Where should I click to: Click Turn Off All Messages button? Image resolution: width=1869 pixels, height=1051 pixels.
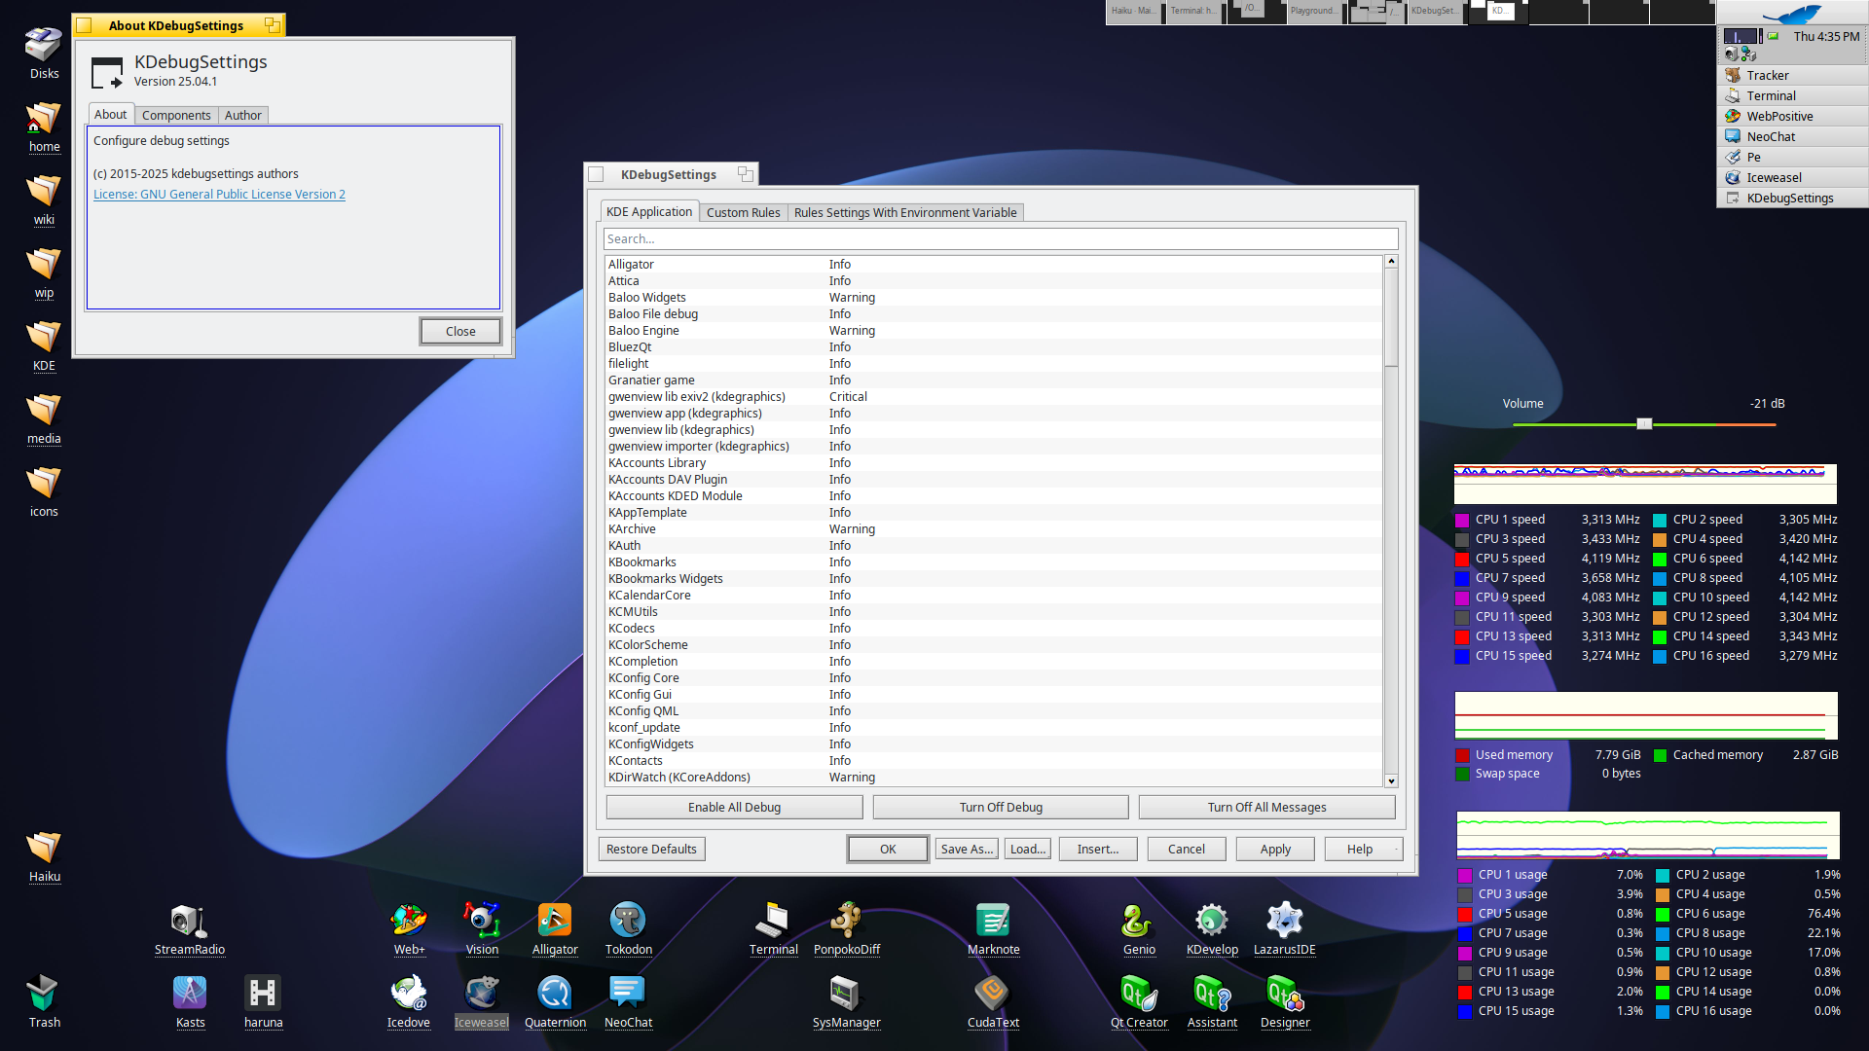coord(1266,807)
